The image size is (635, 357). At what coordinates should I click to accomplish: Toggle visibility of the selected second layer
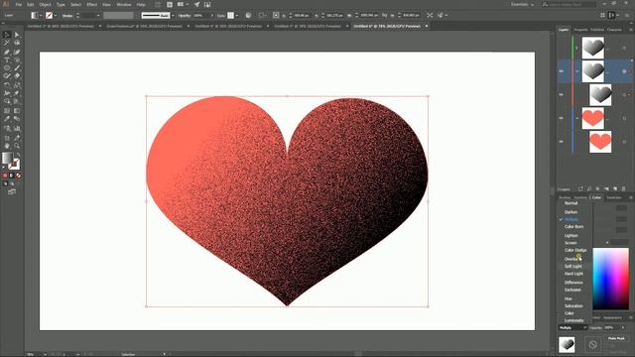[562, 71]
